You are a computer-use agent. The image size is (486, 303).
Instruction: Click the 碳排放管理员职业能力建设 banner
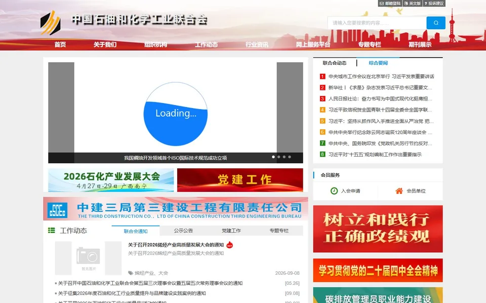click(378, 295)
